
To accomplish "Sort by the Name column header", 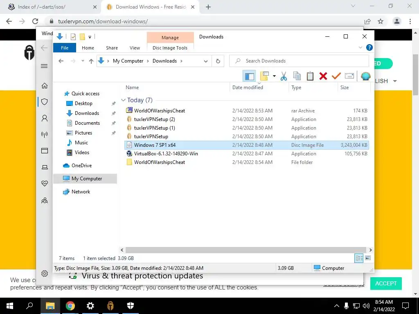I will (132, 87).
